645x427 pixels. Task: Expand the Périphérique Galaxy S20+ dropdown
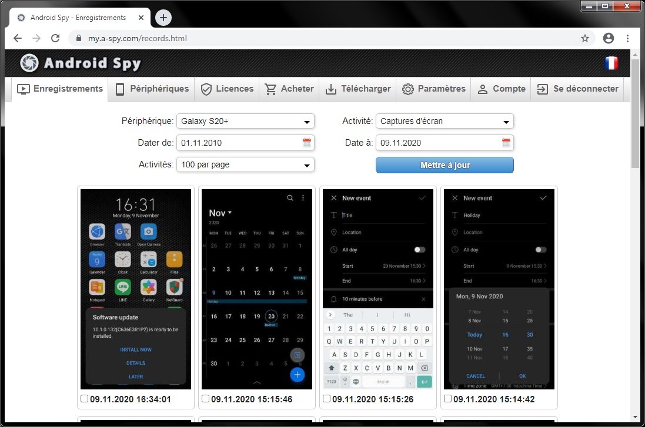point(245,121)
